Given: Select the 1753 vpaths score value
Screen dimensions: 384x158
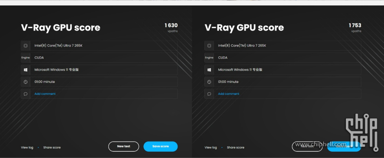Looking at the screenshot, I should pos(355,25).
